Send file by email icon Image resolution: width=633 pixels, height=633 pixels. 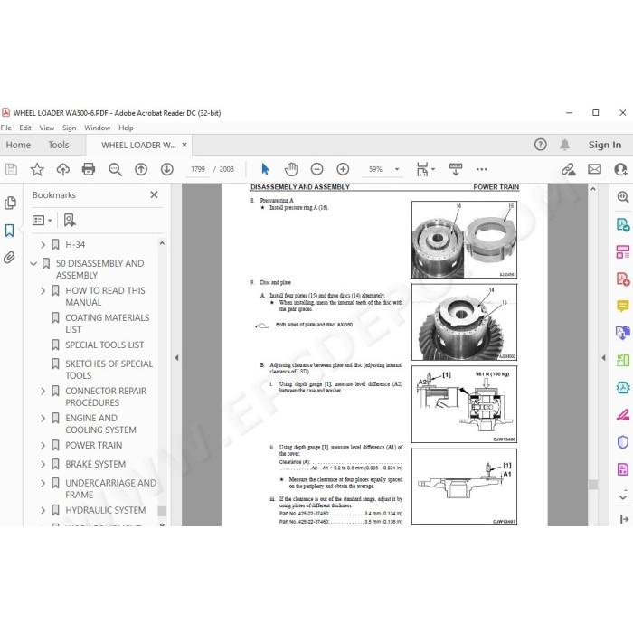[594, 169]
